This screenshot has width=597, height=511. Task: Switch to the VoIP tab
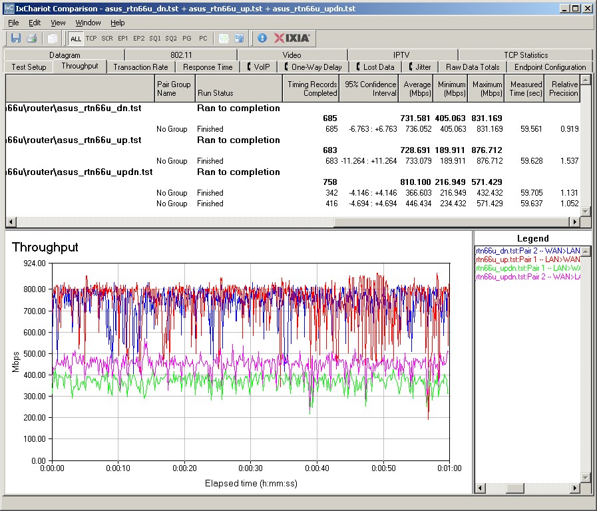click(x=258, y=67)
